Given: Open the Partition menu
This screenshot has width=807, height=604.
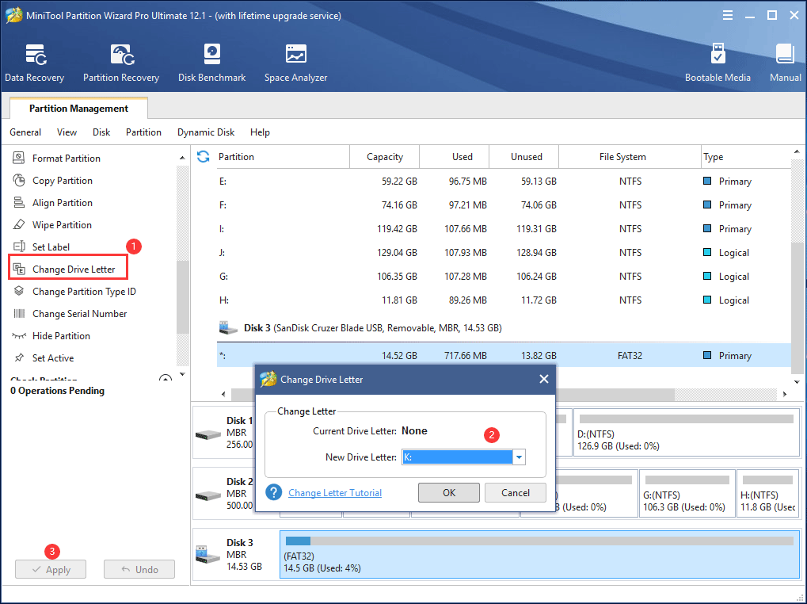Looking at the screenshot, I should tap(143, 132).
